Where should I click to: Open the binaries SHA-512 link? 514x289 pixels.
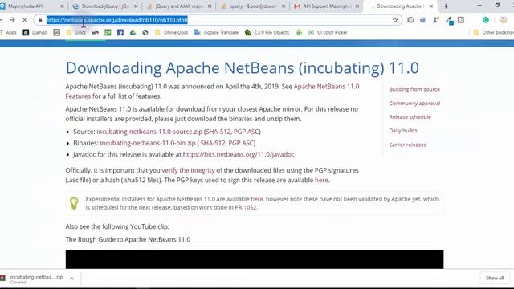pyautogui.click(x=213, y=143)
